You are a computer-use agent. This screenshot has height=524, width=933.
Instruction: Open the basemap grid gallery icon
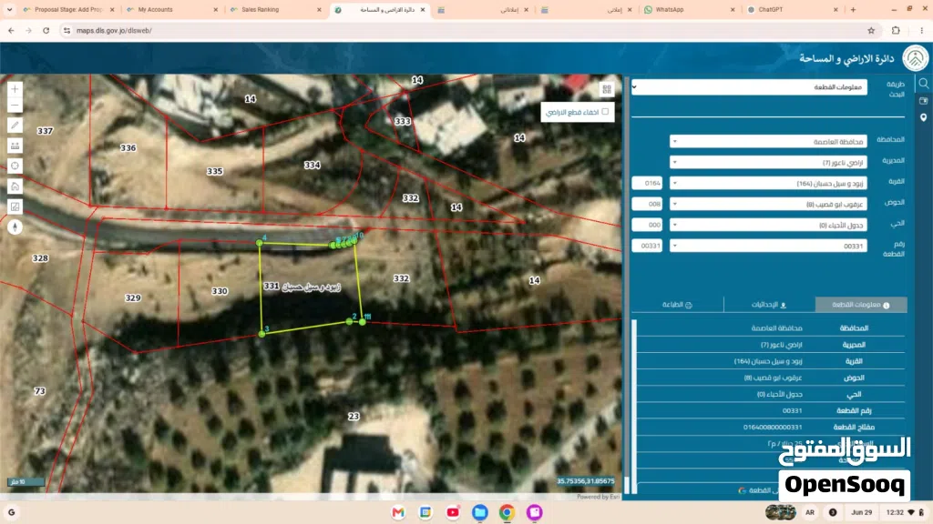point(606,89)
